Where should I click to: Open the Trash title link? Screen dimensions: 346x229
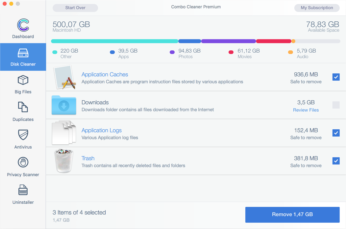tap(88, 158)
